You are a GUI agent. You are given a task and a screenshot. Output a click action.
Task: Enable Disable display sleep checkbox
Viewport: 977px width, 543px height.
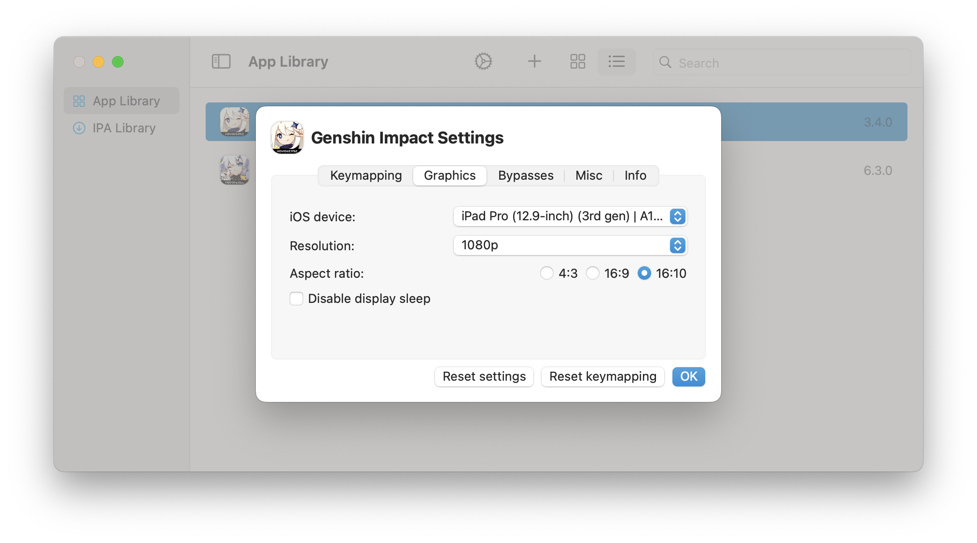296,299
